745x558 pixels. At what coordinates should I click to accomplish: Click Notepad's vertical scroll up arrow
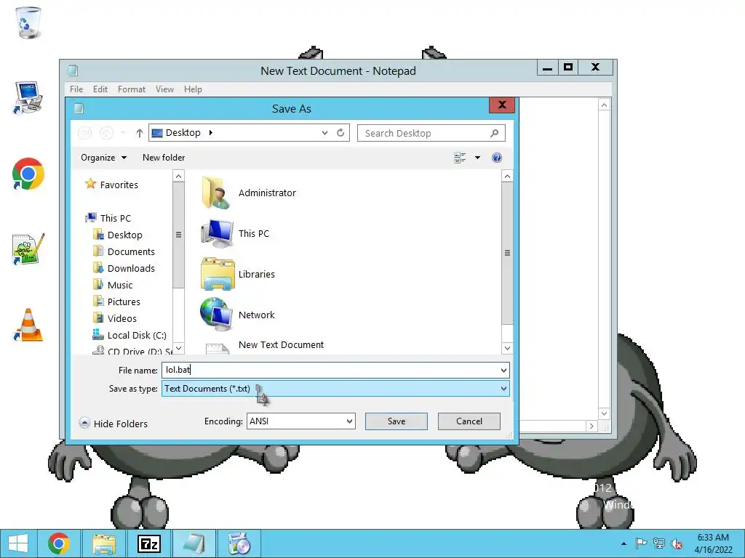(604, 105)
